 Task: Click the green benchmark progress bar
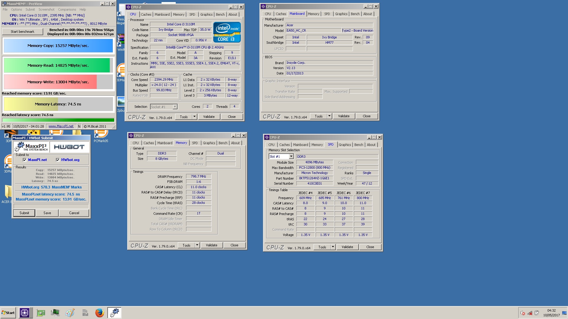pos(58,120)
